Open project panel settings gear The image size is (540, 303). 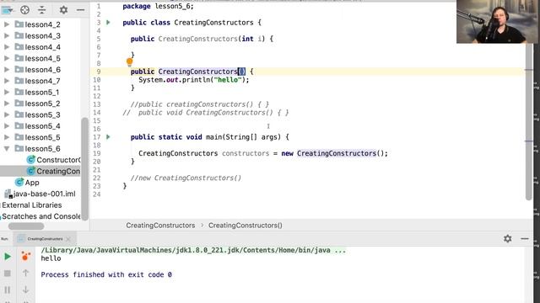(63, 10)
